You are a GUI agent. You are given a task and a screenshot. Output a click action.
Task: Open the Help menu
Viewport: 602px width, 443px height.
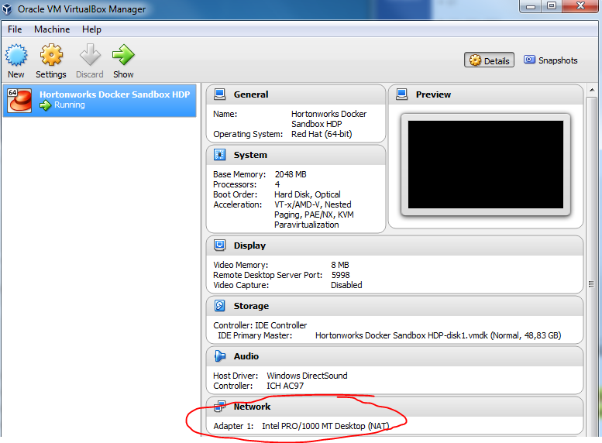91,29
